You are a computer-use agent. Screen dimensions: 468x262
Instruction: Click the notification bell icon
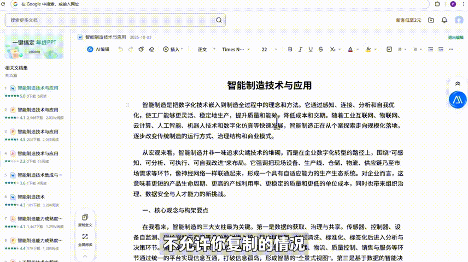[x=444, y=20]
